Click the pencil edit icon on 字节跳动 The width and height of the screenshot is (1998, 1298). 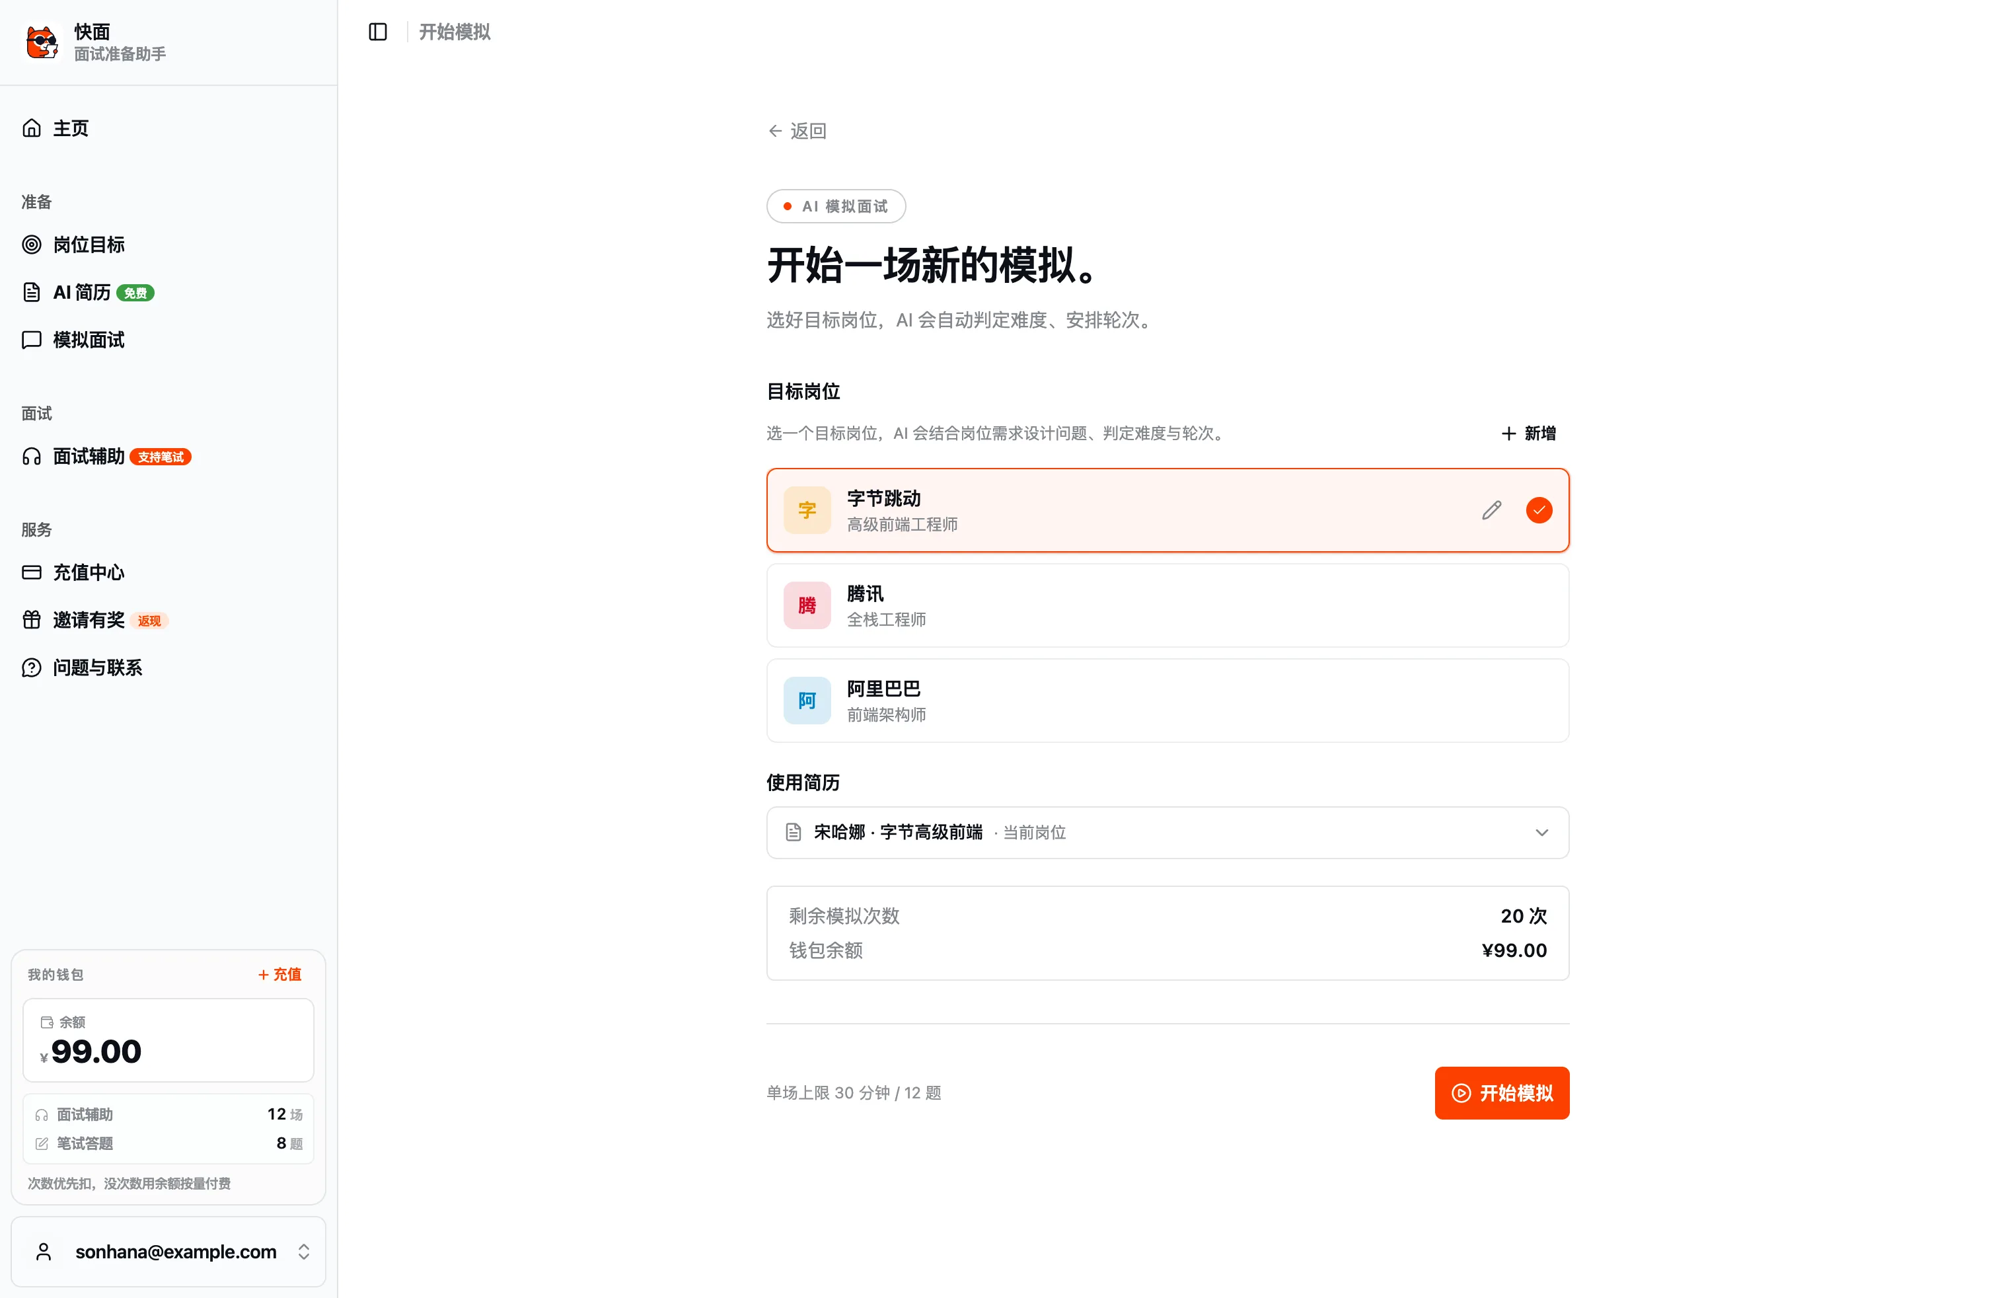[1492, 510]
